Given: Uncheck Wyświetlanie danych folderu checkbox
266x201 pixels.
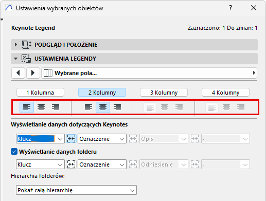Looking at the screenshot, I should [14, 152].
